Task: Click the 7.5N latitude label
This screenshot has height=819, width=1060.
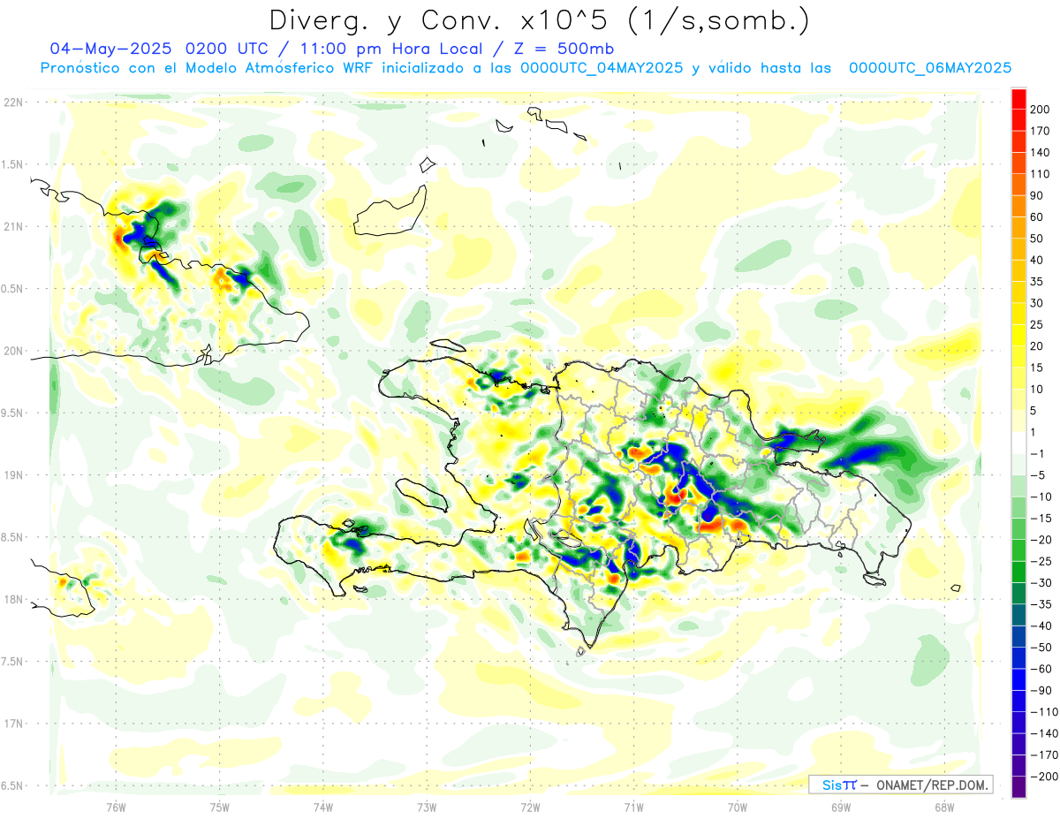Action: coord(13,662)
